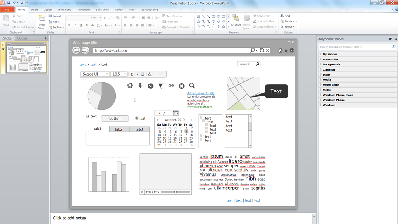Click the media player seek slider handle
Viewport: 398px width, 224px height.
(175, 192)
